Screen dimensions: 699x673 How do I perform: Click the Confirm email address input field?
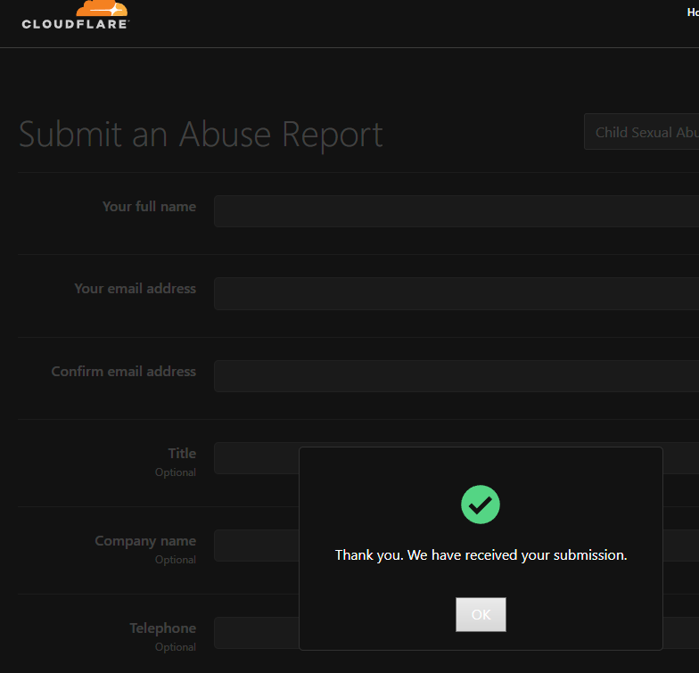[456, 376]
